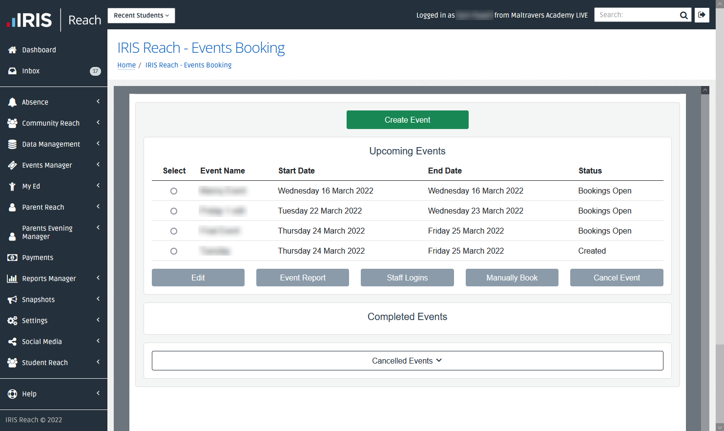The image size is (724, 431).
Task: Click the 'Created' status cell
Action: click(x=592, y=251)
